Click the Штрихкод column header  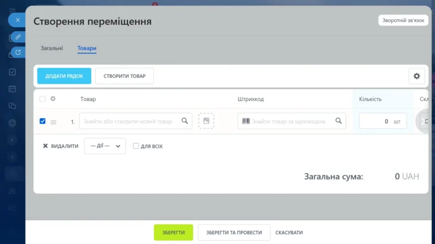click(250, 99)
